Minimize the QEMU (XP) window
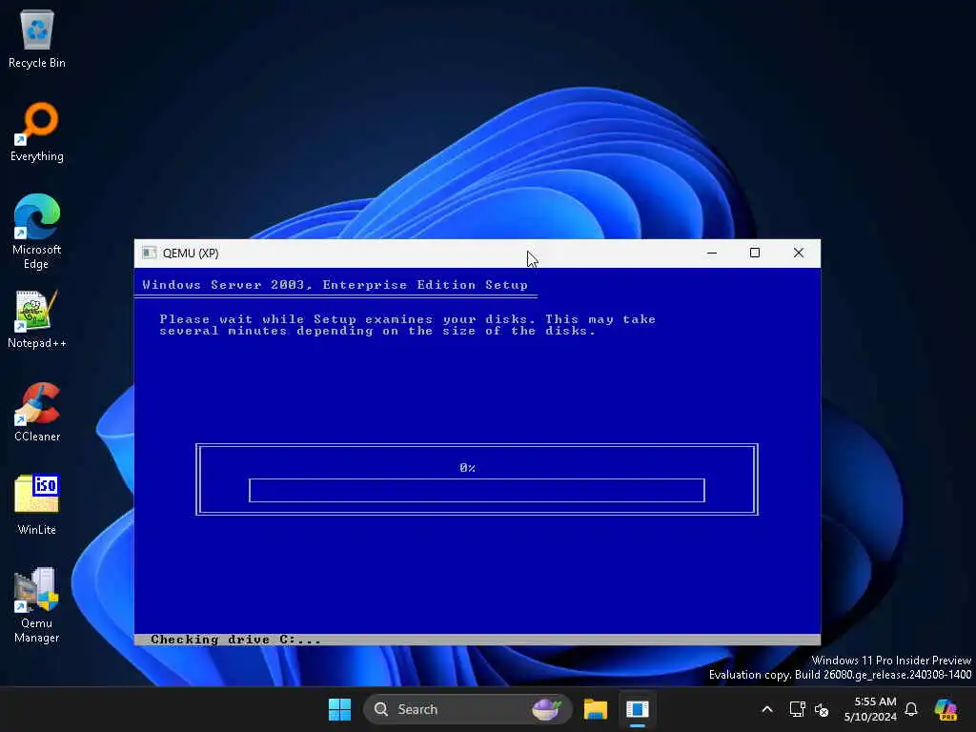 tap(712, 253)
